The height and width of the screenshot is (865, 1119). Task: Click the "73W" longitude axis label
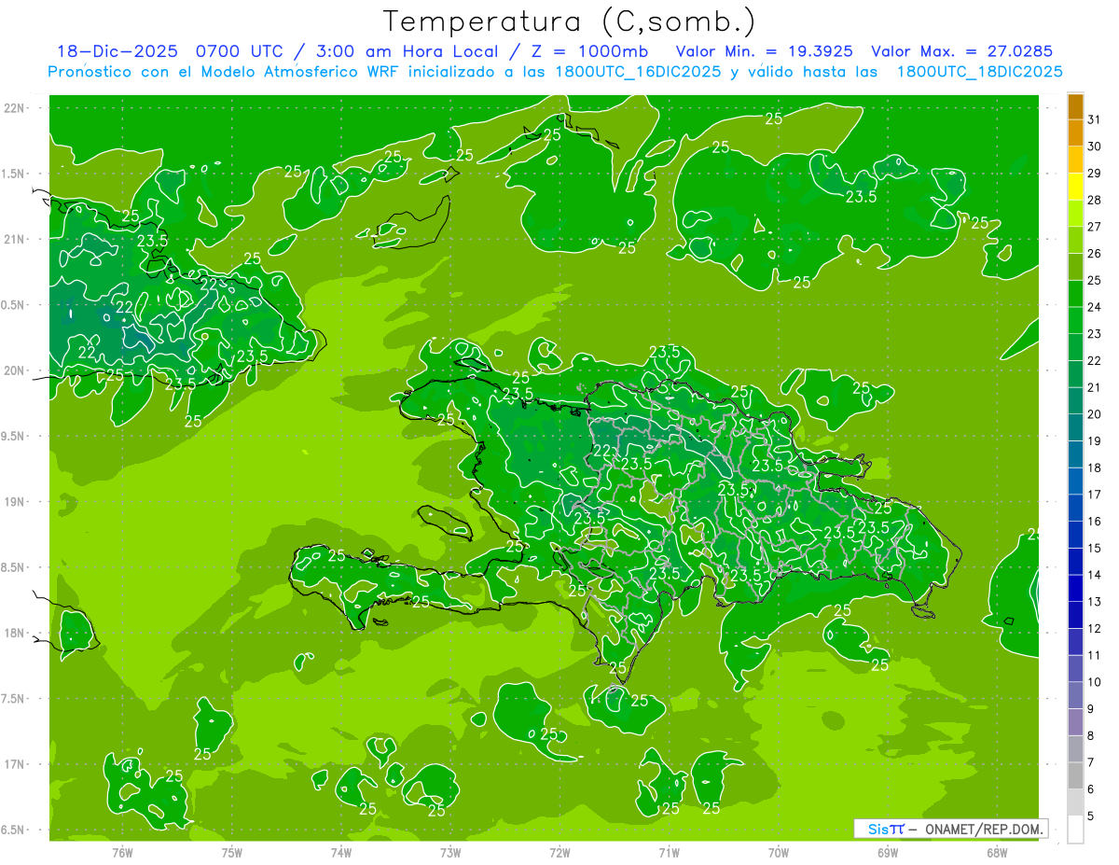tap(450, 852)
